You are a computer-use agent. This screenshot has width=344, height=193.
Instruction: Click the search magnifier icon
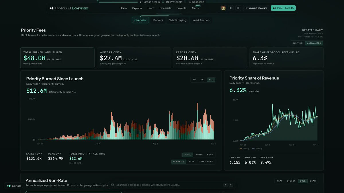tap(113, 185)
